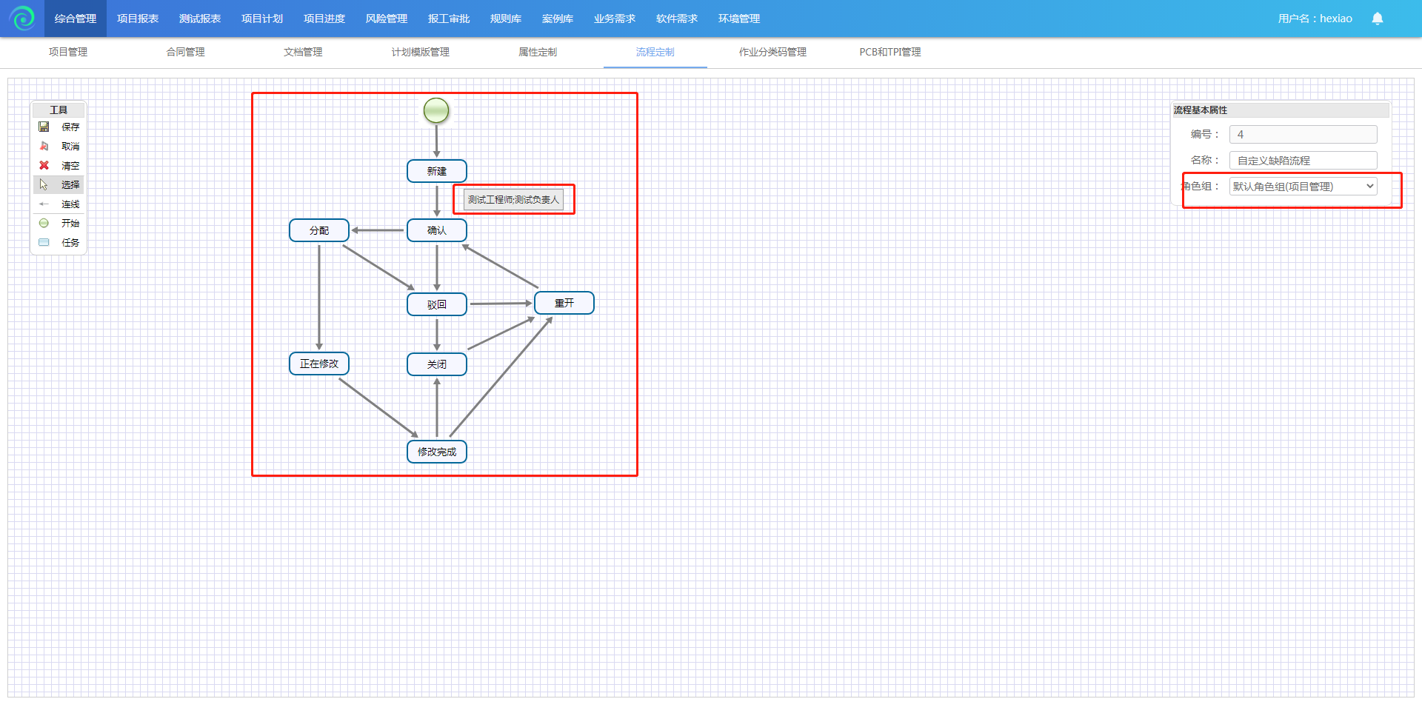Screen dimensions: 1422x716
Task: Click the 编号 number input field
Action: (1303, 135)
